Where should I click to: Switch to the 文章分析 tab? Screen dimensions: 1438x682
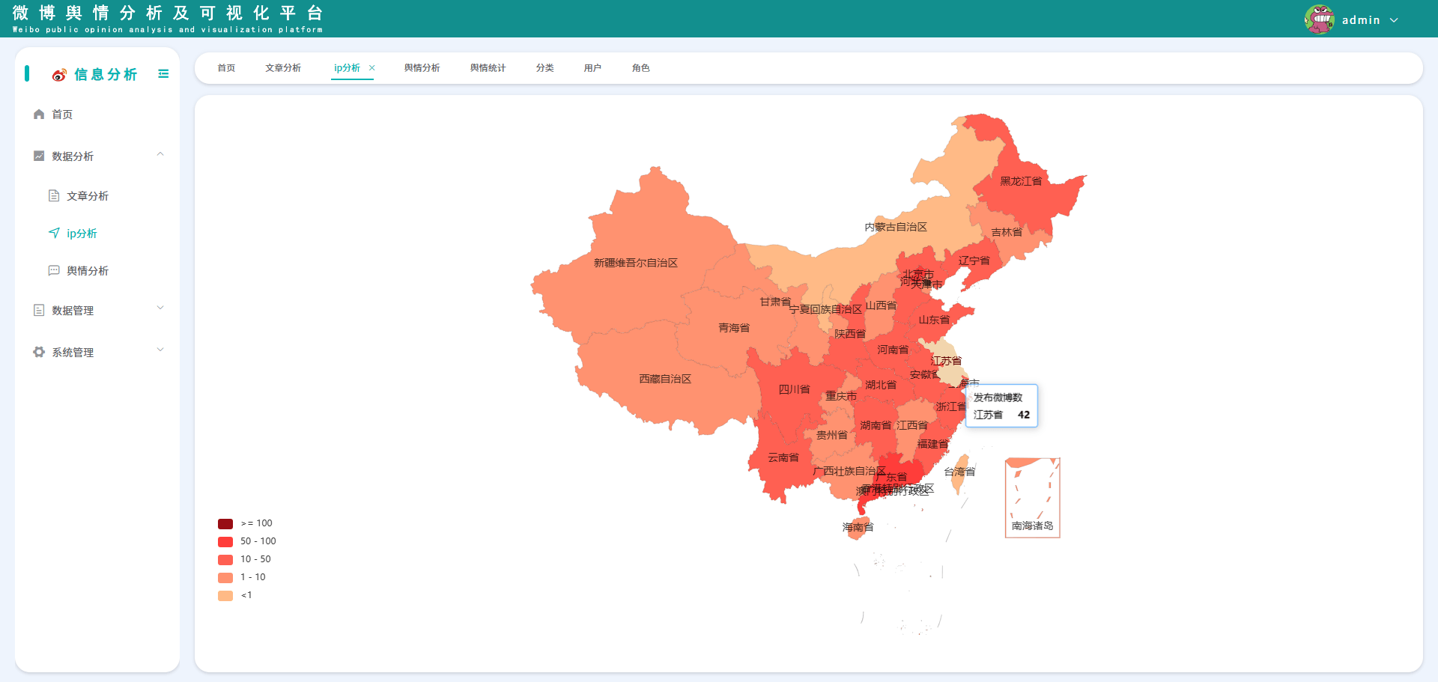[x=283, y=68]
